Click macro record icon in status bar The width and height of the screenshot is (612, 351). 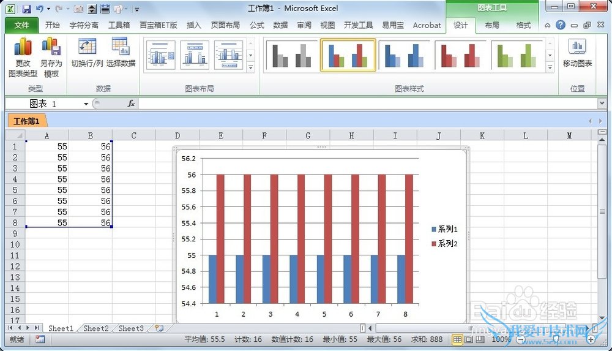click(x=40, y=339)
